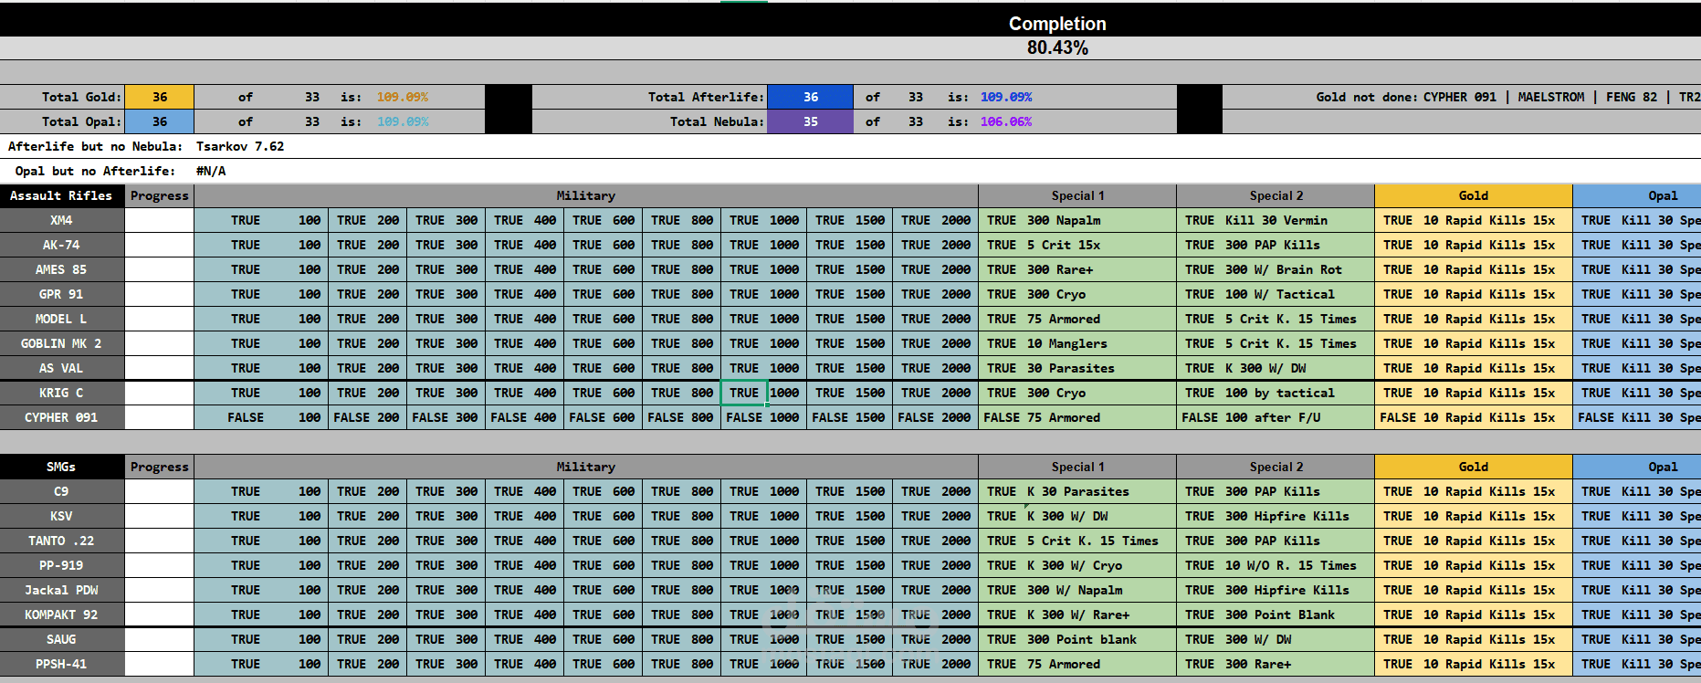The width and height of the screenshot is (1701, 683).
Task: Select the Completion title cell
Action: 1056,24
